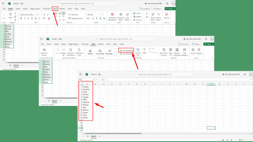Toggle Wrap Text in Home ribbon

(73, 15)
